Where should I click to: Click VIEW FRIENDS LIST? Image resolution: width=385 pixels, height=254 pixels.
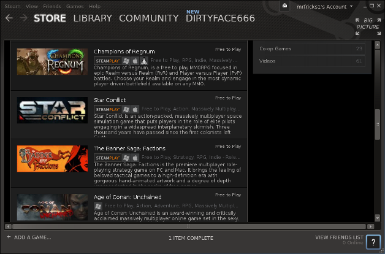click(x=339, y=237)
